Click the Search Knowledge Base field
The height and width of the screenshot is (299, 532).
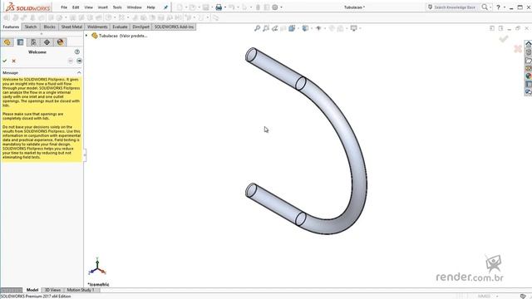click(x=455, y=7)
